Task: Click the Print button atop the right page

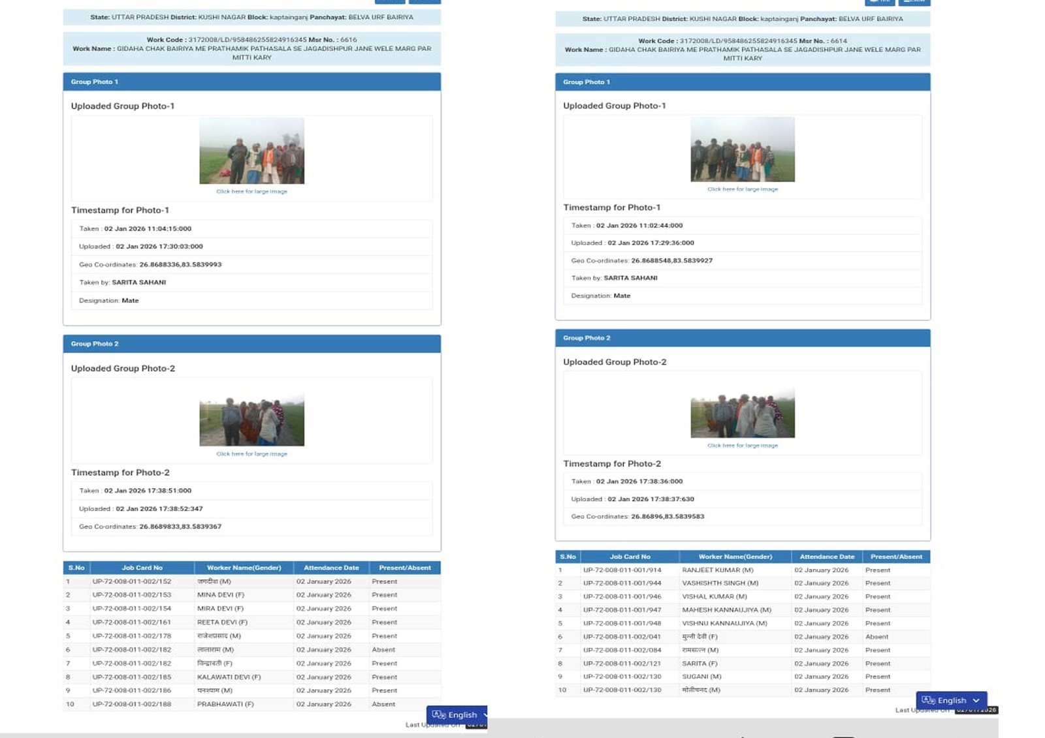Action: tap(879, 2)
